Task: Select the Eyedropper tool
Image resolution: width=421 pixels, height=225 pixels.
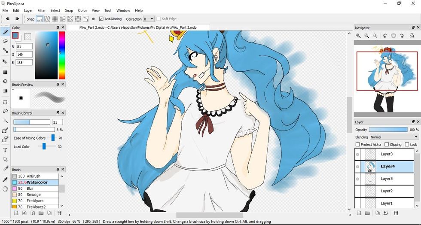Action: [5, 179]
